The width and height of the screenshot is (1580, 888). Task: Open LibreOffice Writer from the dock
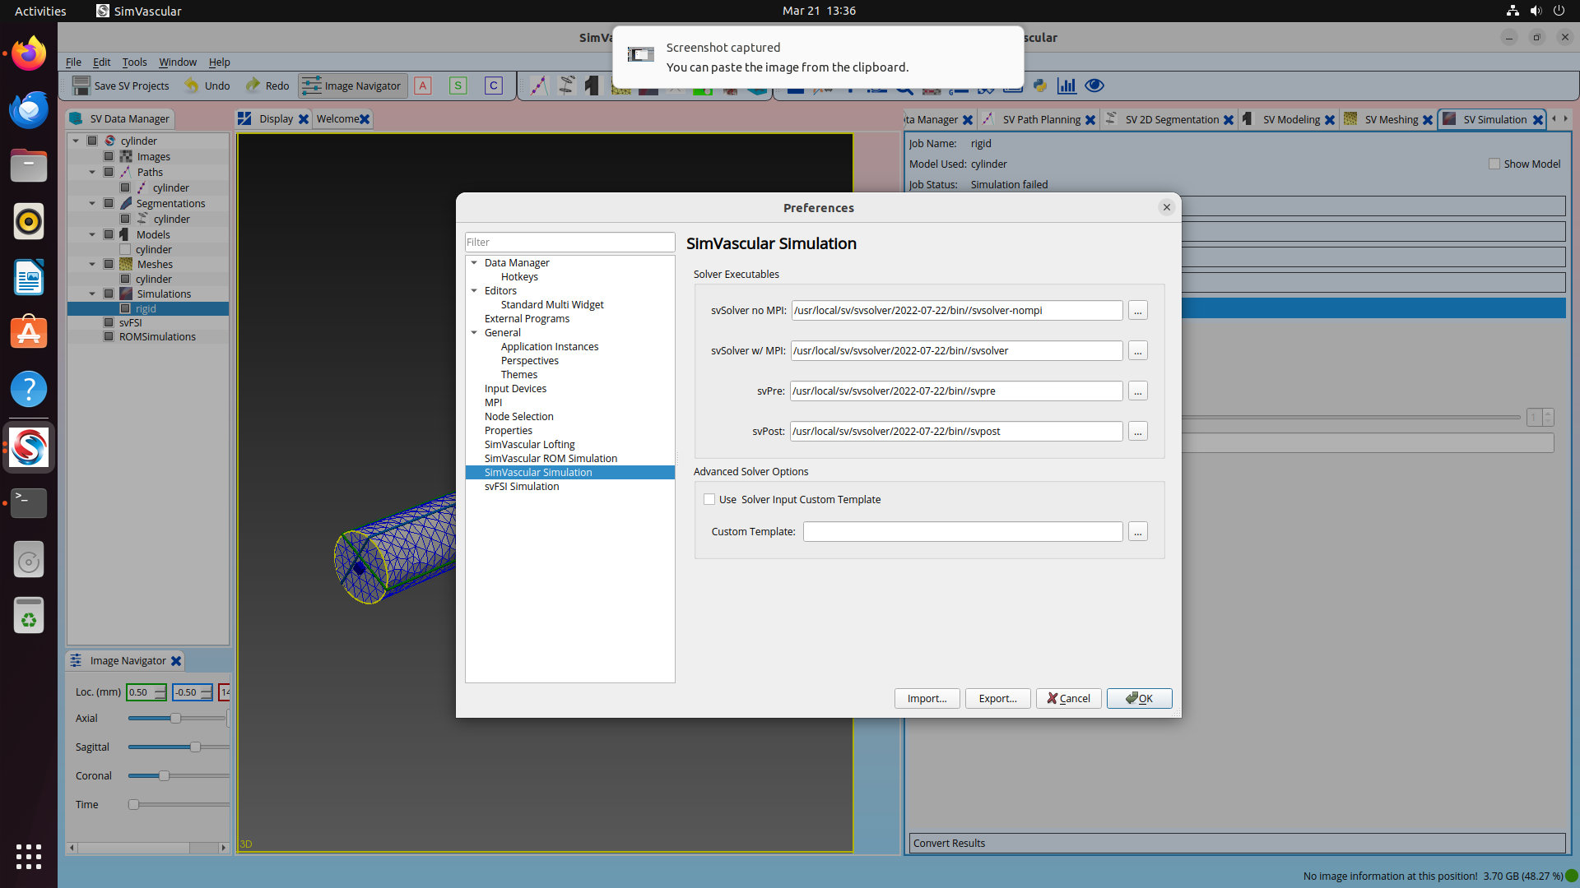click(29, 277)
